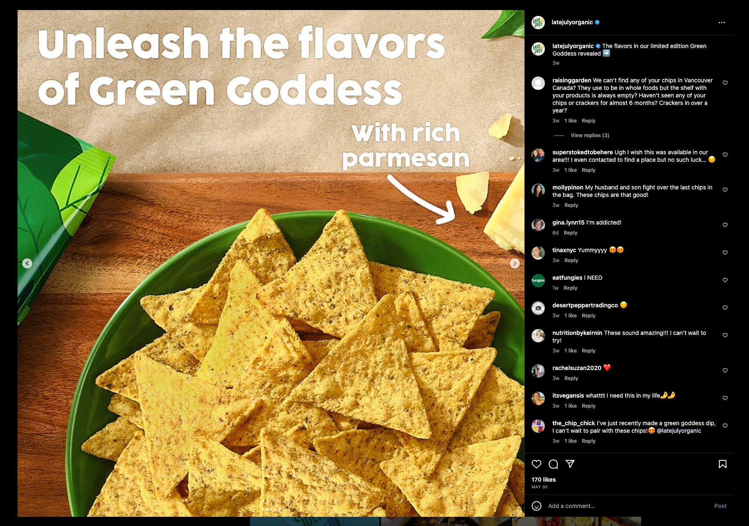The height and width of the screenshot is (526, 749).
Task: Share post via paper plane icon
Action: [570, 464]
